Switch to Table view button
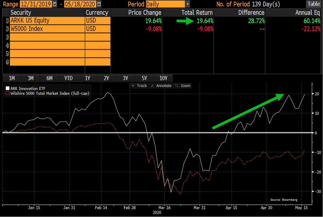 [313, 4]
